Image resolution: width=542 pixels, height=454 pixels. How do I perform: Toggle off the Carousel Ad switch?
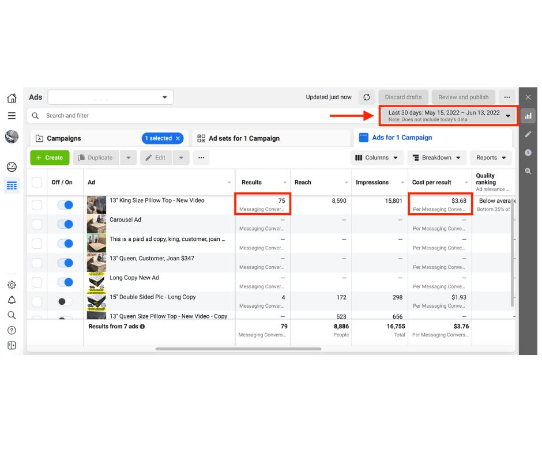click(65, 224)
